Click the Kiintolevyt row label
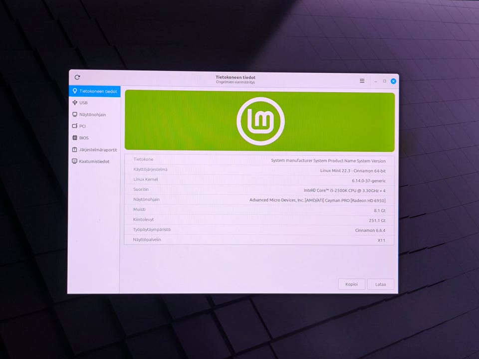 pos(143,219)
